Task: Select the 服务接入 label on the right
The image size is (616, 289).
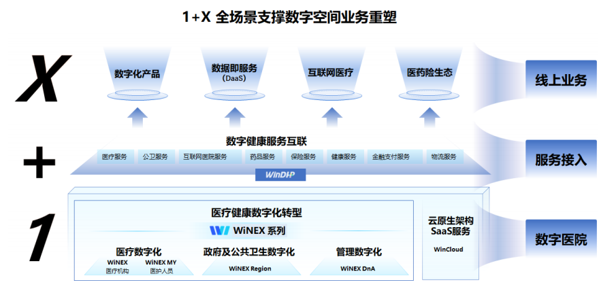Action: click(560, 160)
